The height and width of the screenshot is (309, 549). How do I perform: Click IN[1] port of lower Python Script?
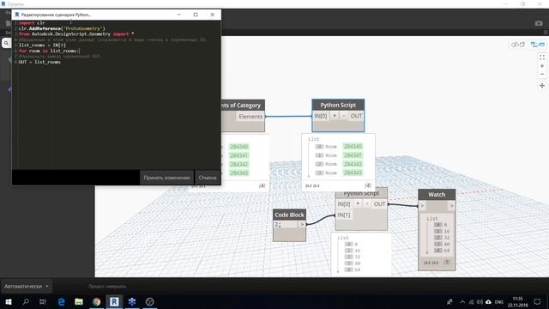(x=343, y=215)
